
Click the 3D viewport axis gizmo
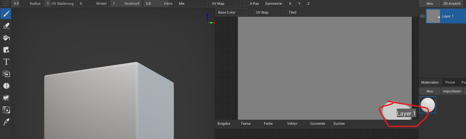click(x=210, y=19)
